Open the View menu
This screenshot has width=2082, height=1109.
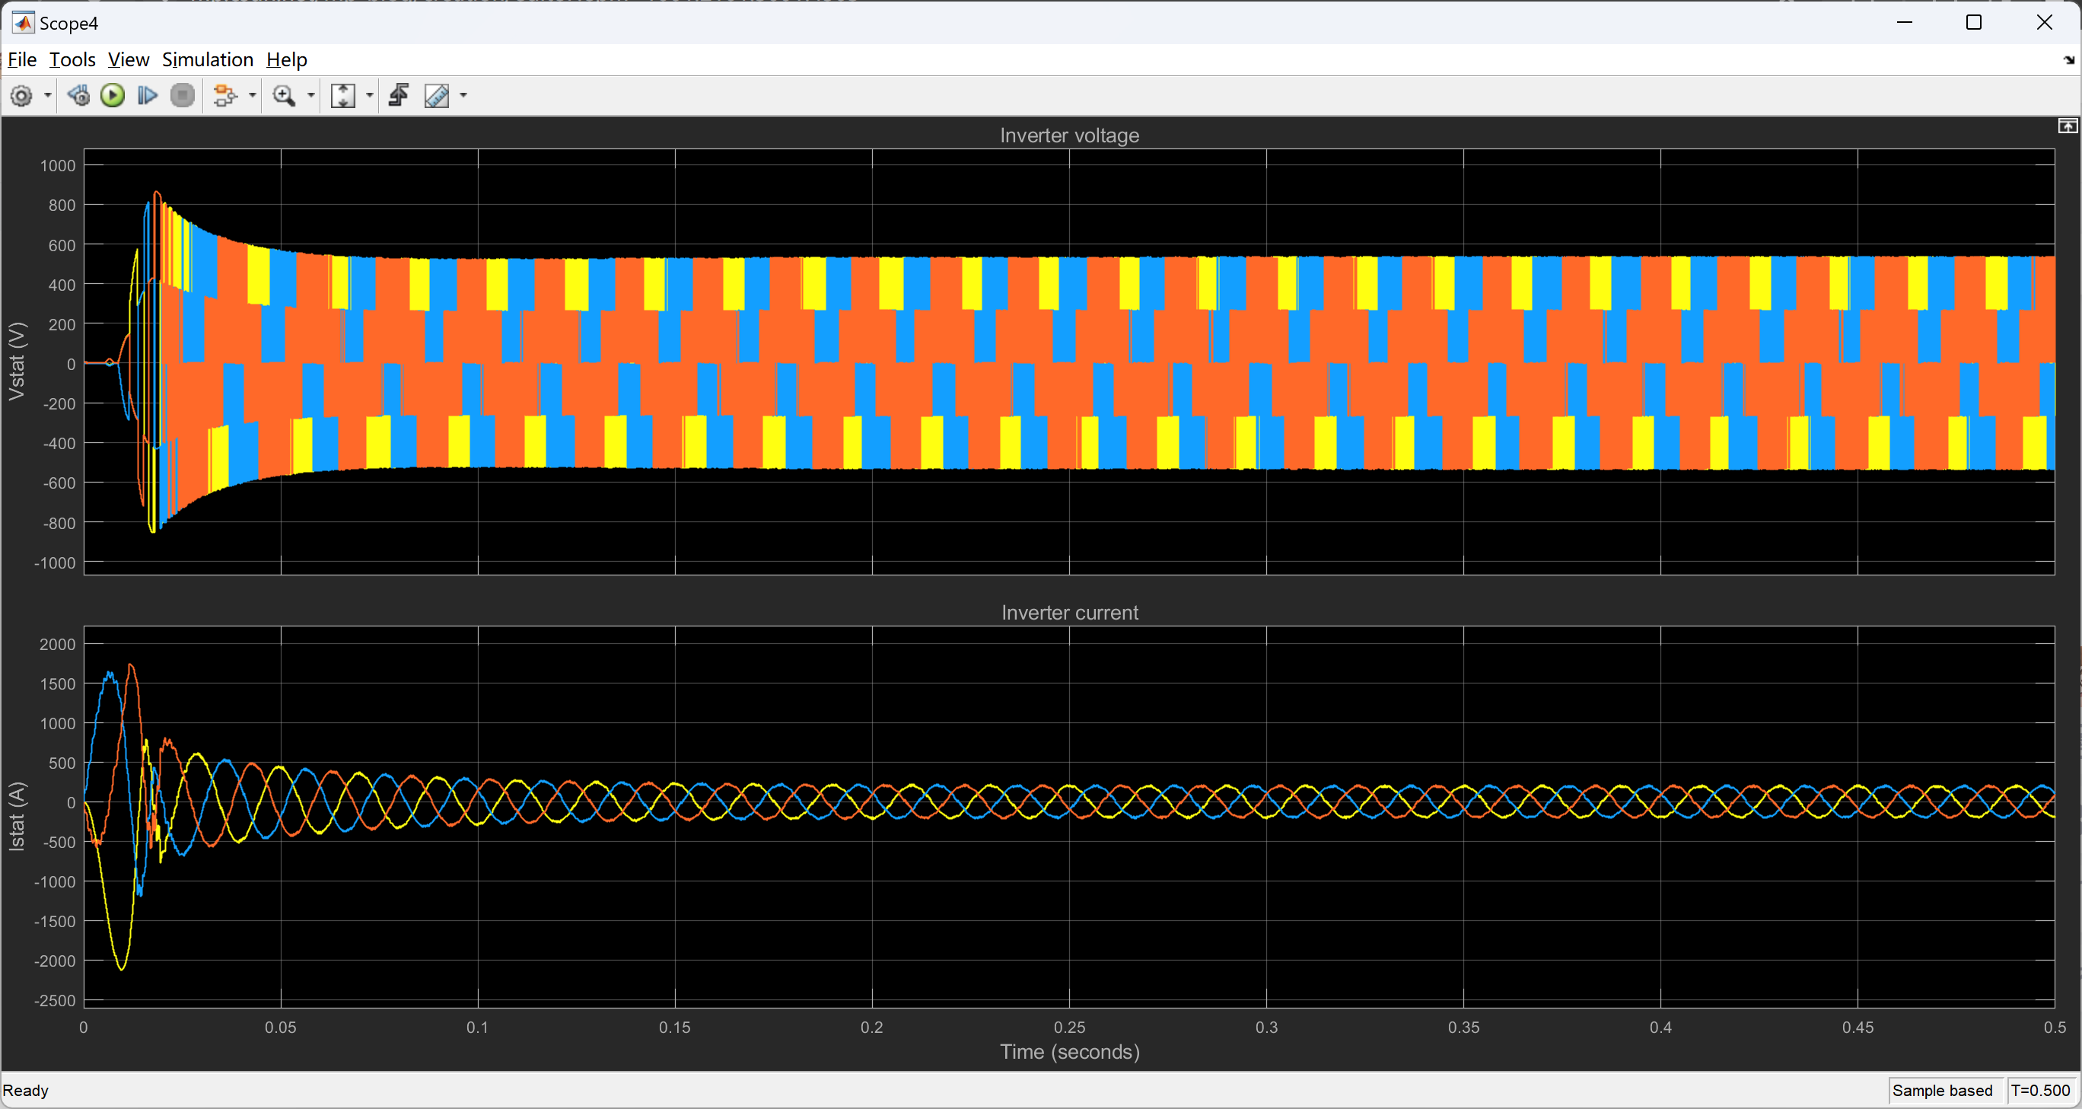(x=129, y=60)
